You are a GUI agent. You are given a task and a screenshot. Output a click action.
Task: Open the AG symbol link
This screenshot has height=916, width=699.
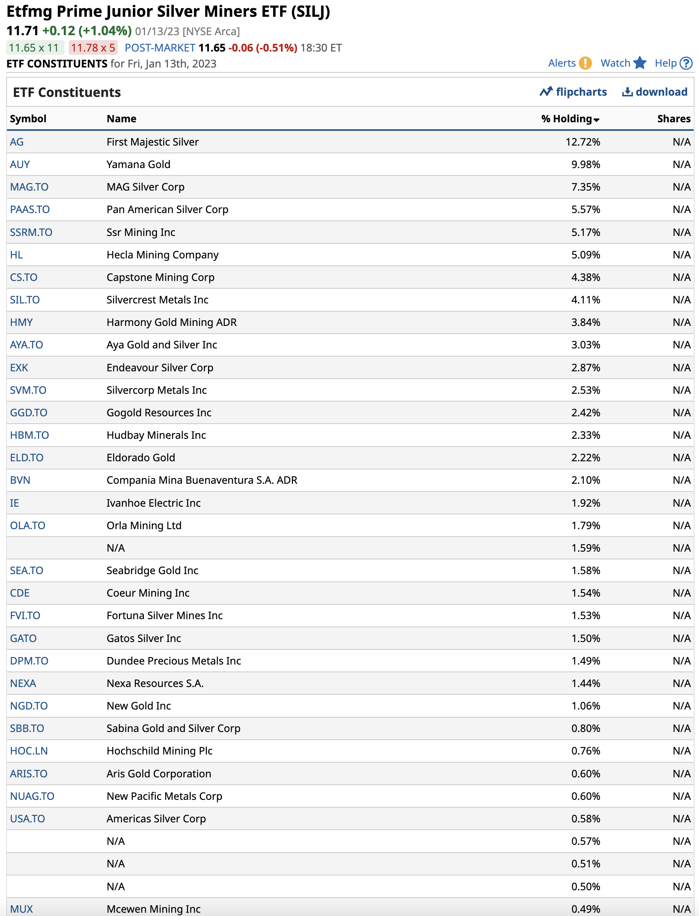(17, 142)
